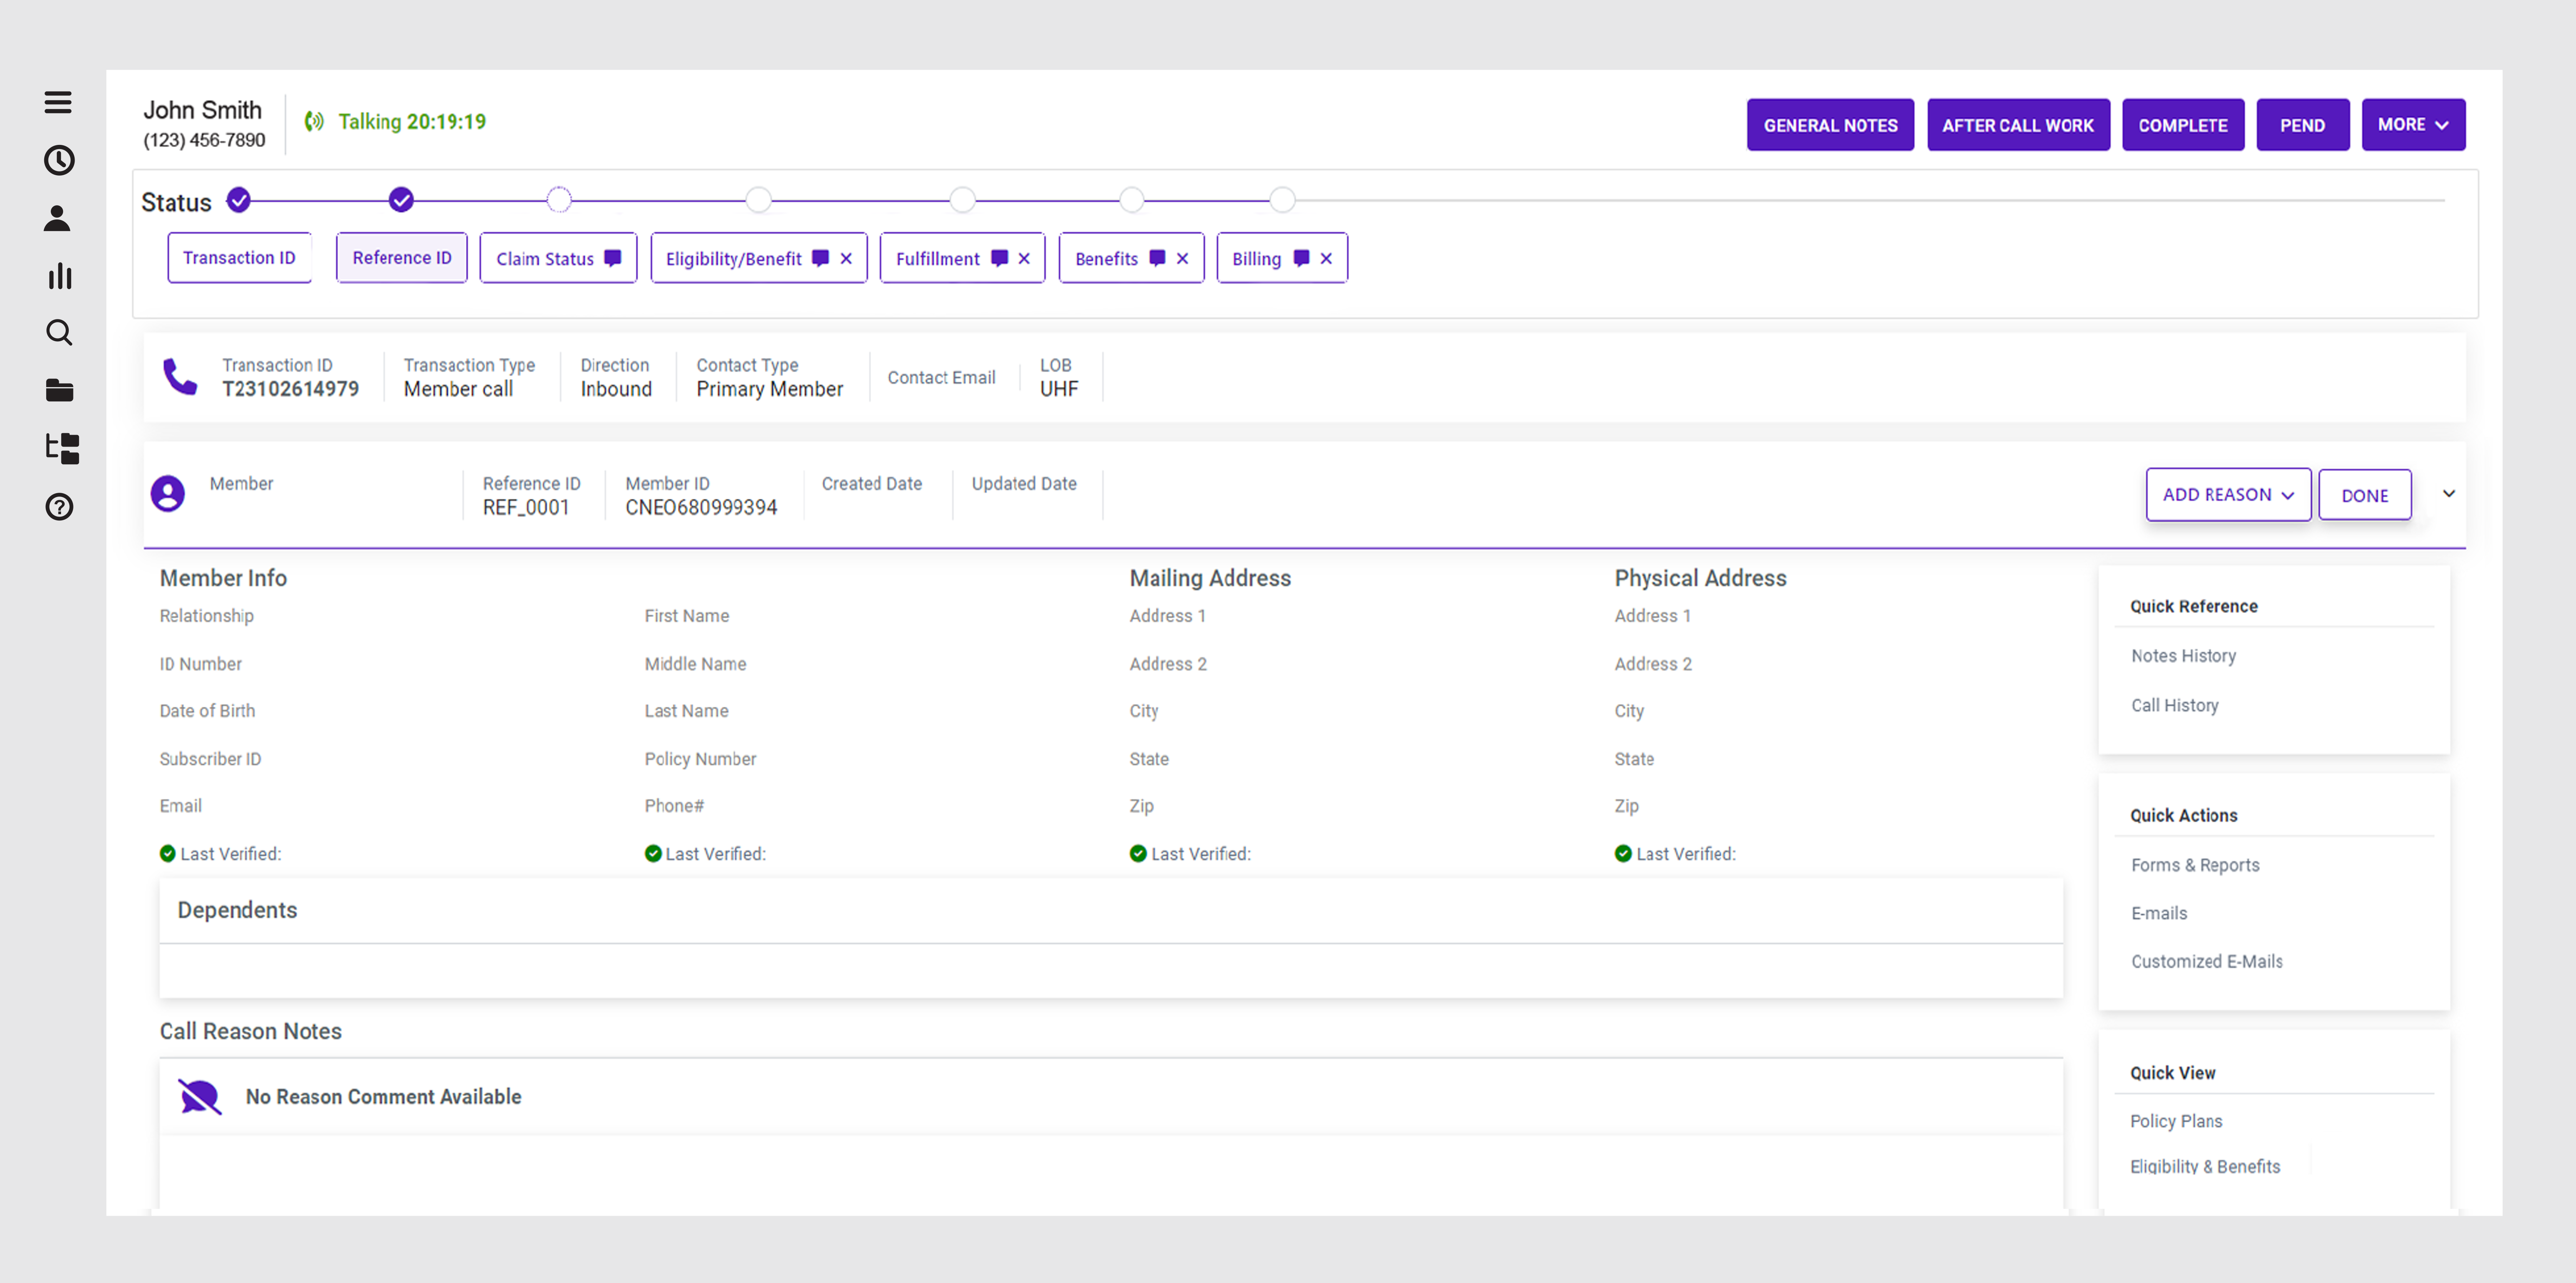The width and height of the screenshot is (2576, 1283).
Task: Select the completed second status step checkmark
Action: [401, 200]
